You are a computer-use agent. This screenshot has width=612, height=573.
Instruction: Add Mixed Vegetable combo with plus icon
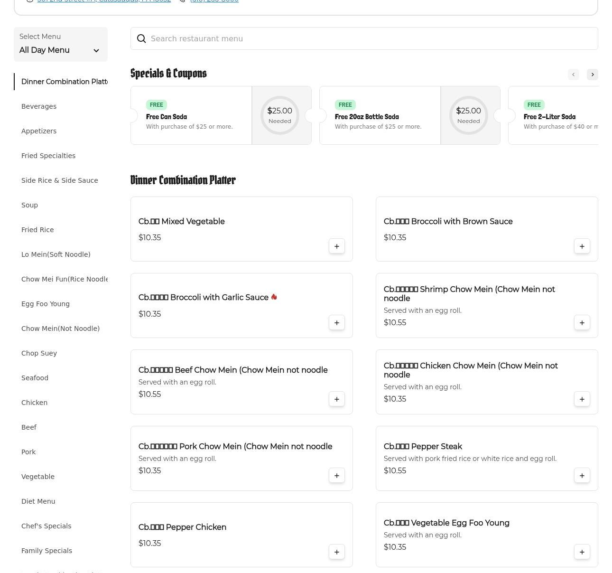click(336, 246)
